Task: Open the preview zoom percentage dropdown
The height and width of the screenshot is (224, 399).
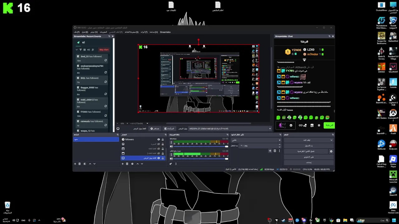Action: click(147, 124)
